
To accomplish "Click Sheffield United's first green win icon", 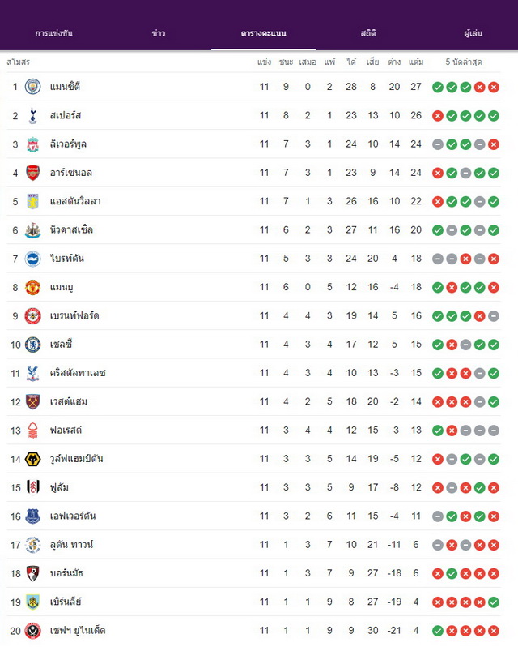I will pos(438,631).
